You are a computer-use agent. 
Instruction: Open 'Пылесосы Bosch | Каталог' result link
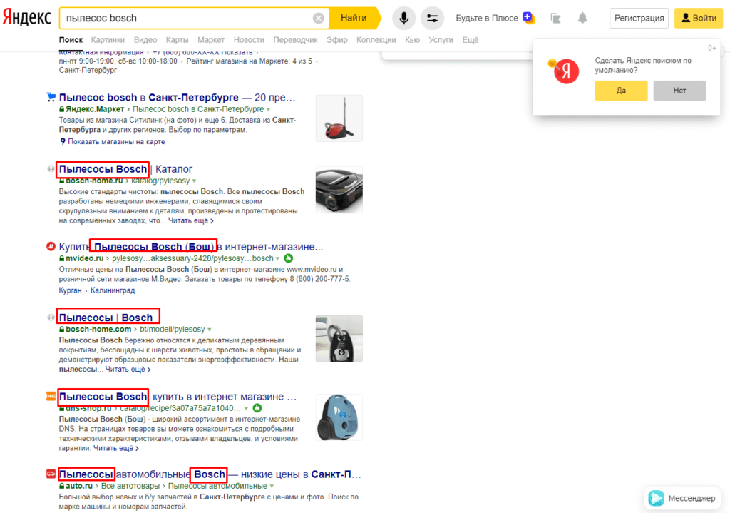click(x=125, y=168)
